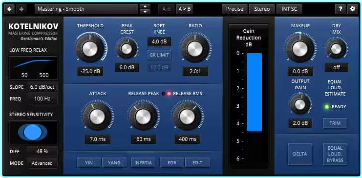Toggle the FDR button
Viewport: 362px width, 178px height.
click(x=172, y=162)
